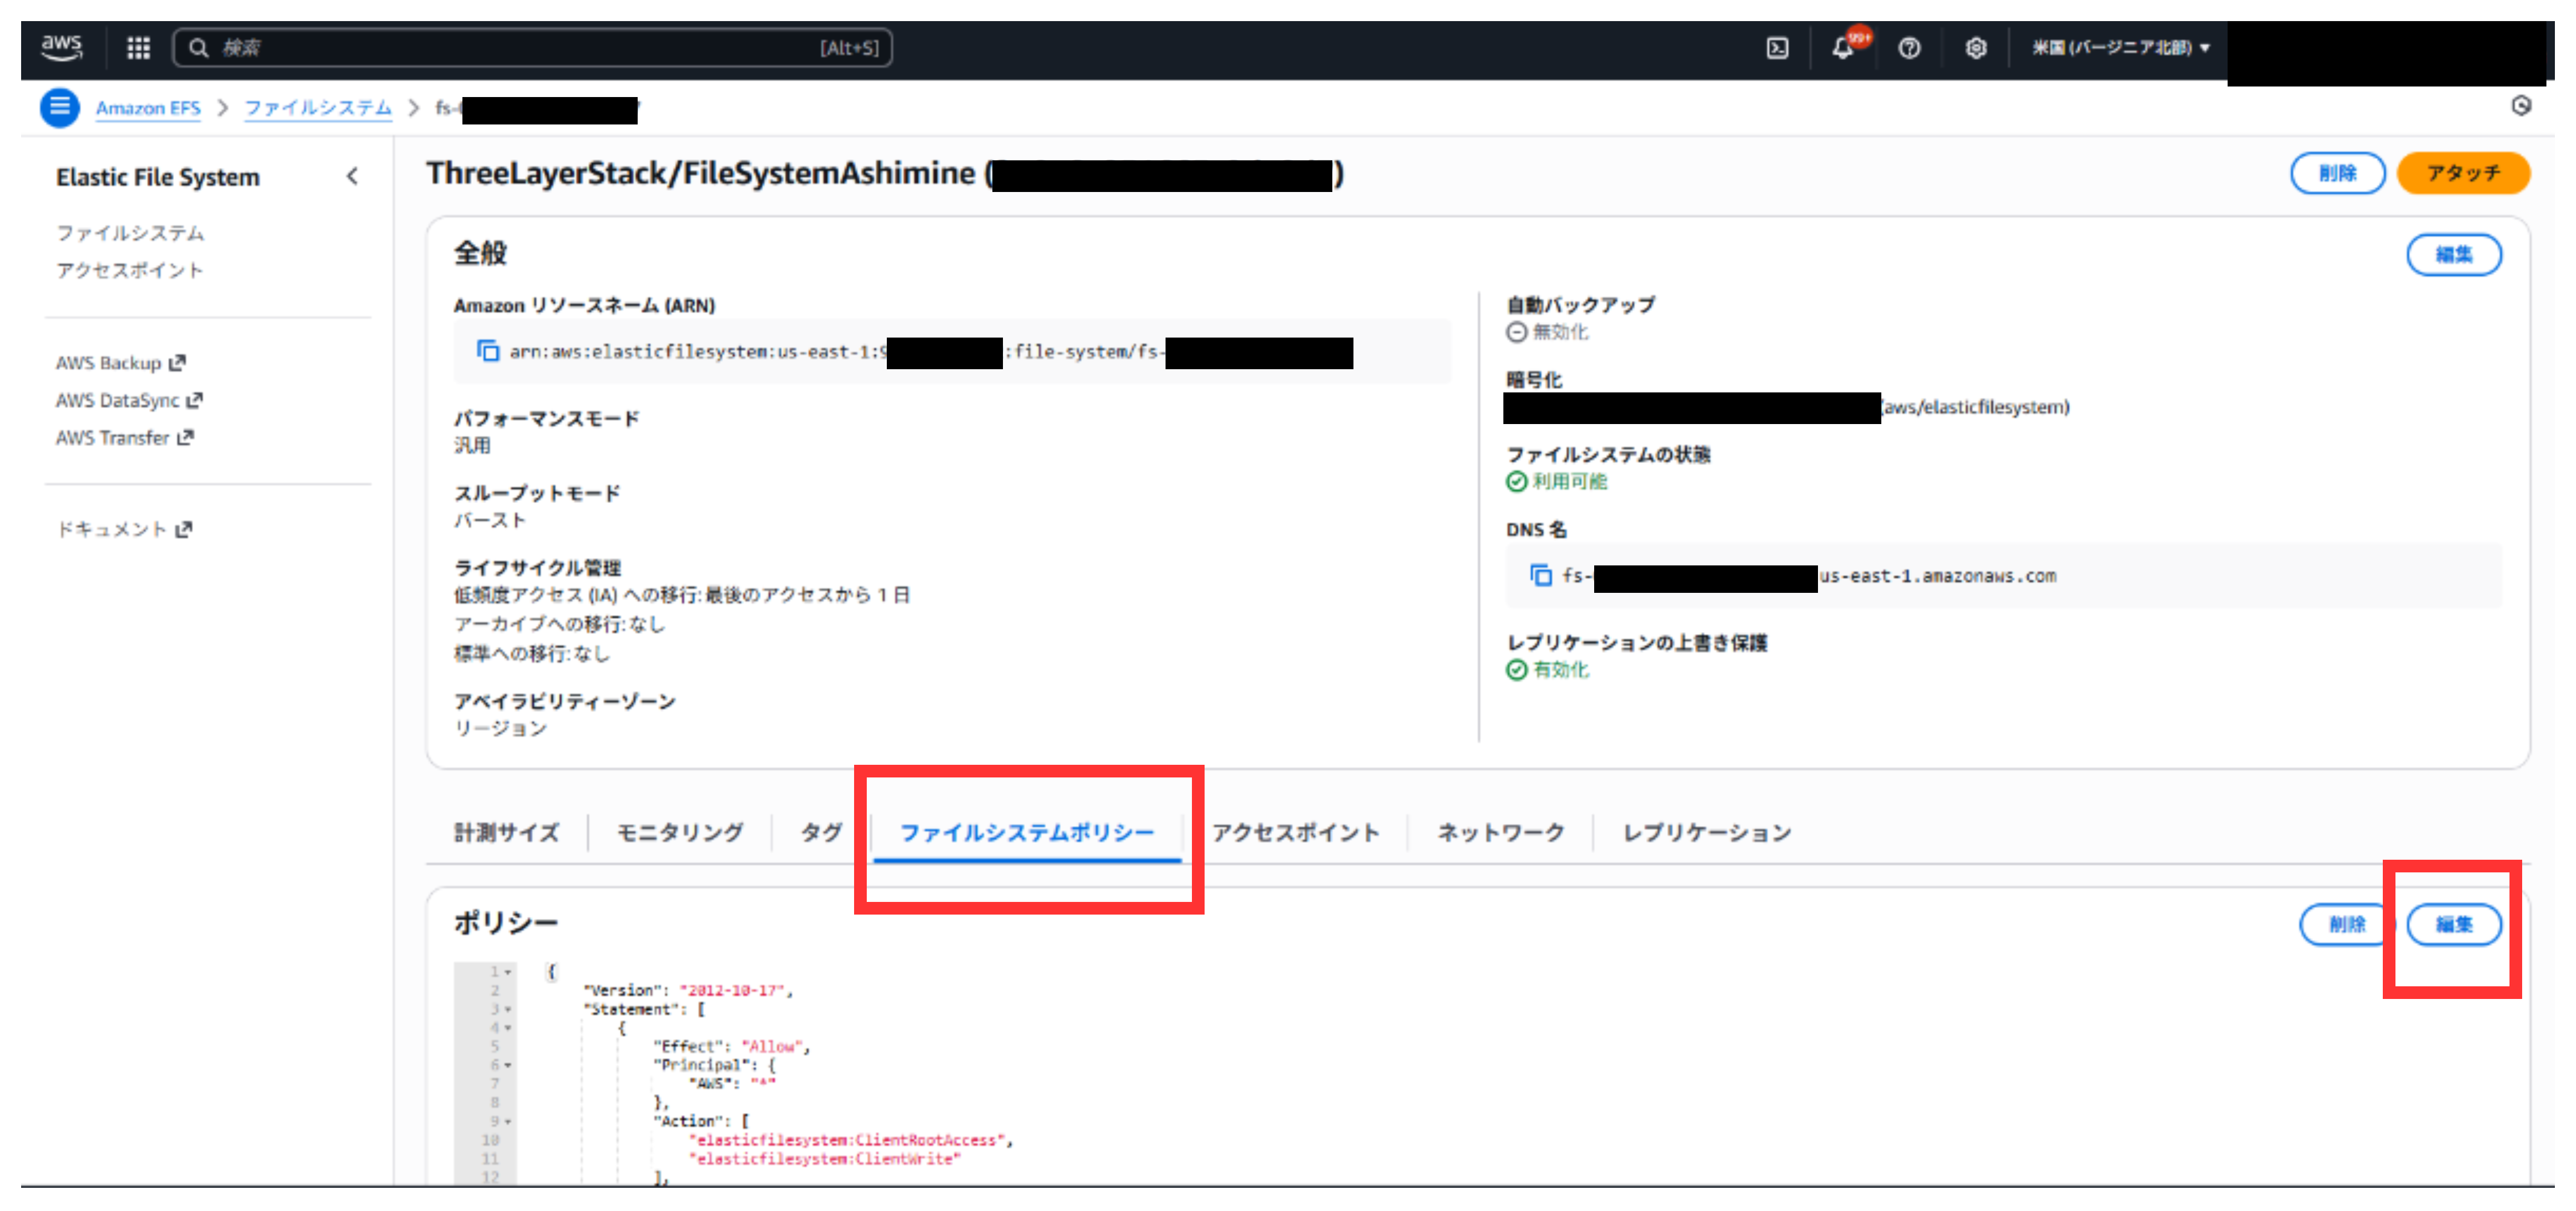Open the EFS navigation hamburger menu

click(x=59, y=107)
